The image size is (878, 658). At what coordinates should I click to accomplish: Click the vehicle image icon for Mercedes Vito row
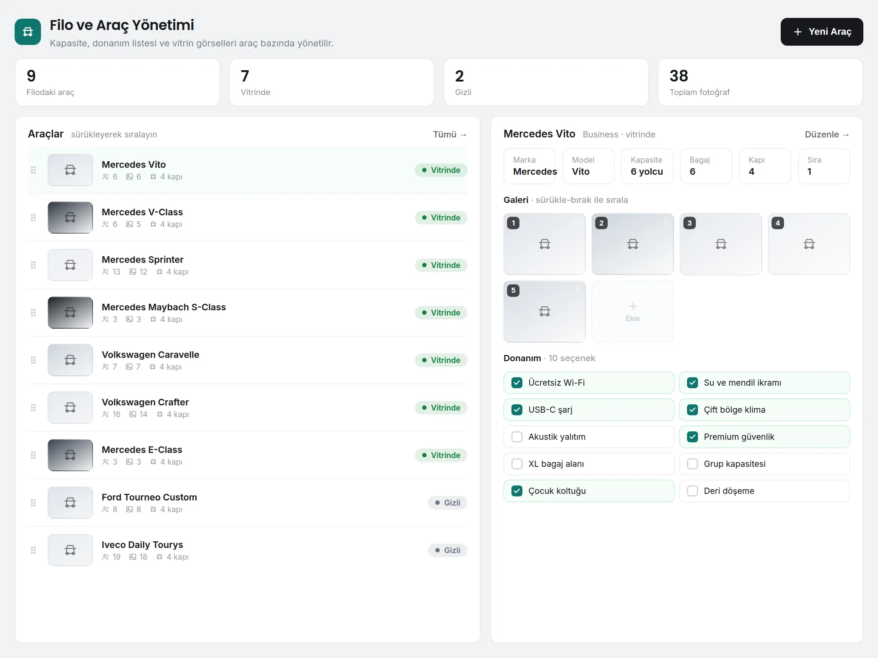(70, 170)
